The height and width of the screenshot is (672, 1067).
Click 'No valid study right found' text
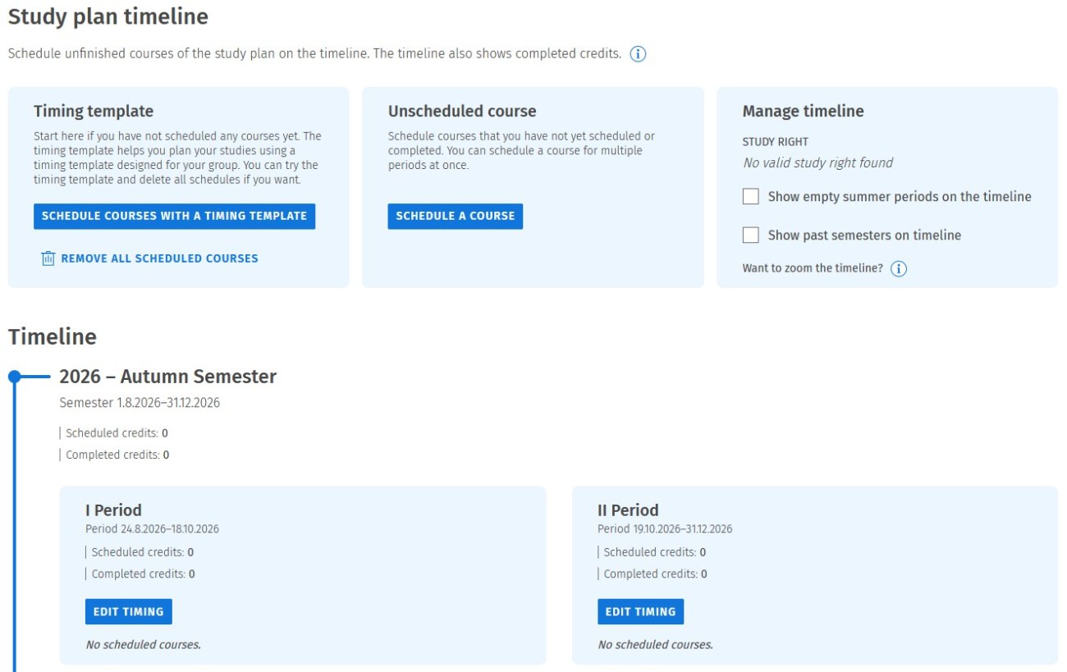tap(817, 162)
